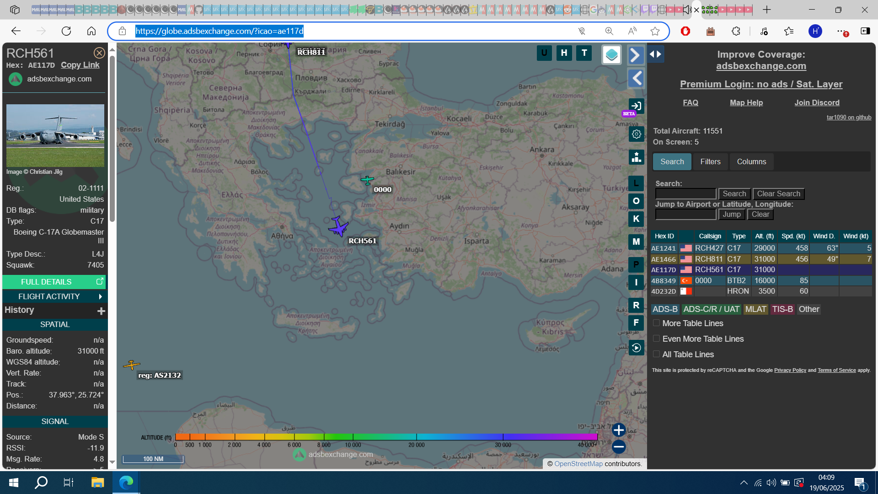Select the AS2132 aircraft icon on map
Screen dimensions: 878x494
pos(131,365)
